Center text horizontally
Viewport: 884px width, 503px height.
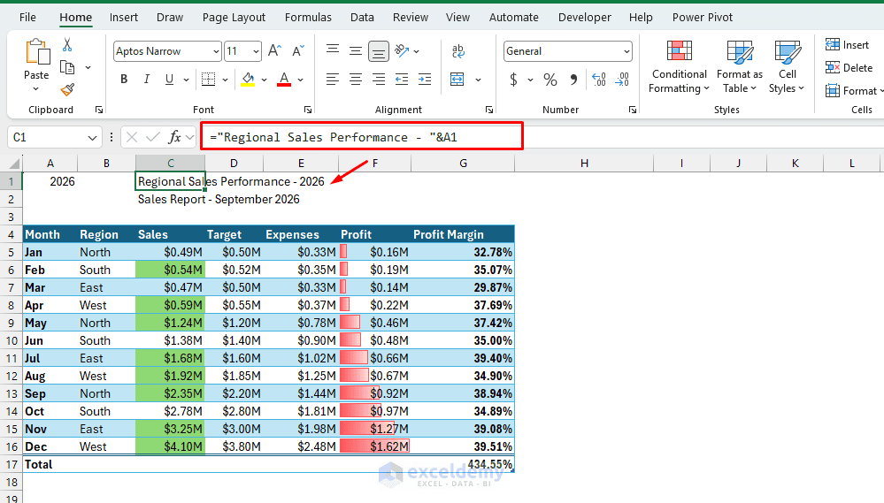coord(355,80)
